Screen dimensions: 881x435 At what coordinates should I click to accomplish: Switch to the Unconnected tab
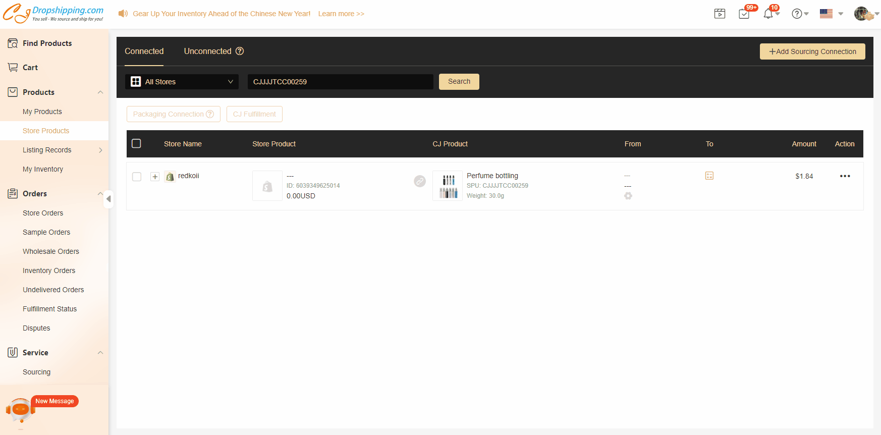207,51
